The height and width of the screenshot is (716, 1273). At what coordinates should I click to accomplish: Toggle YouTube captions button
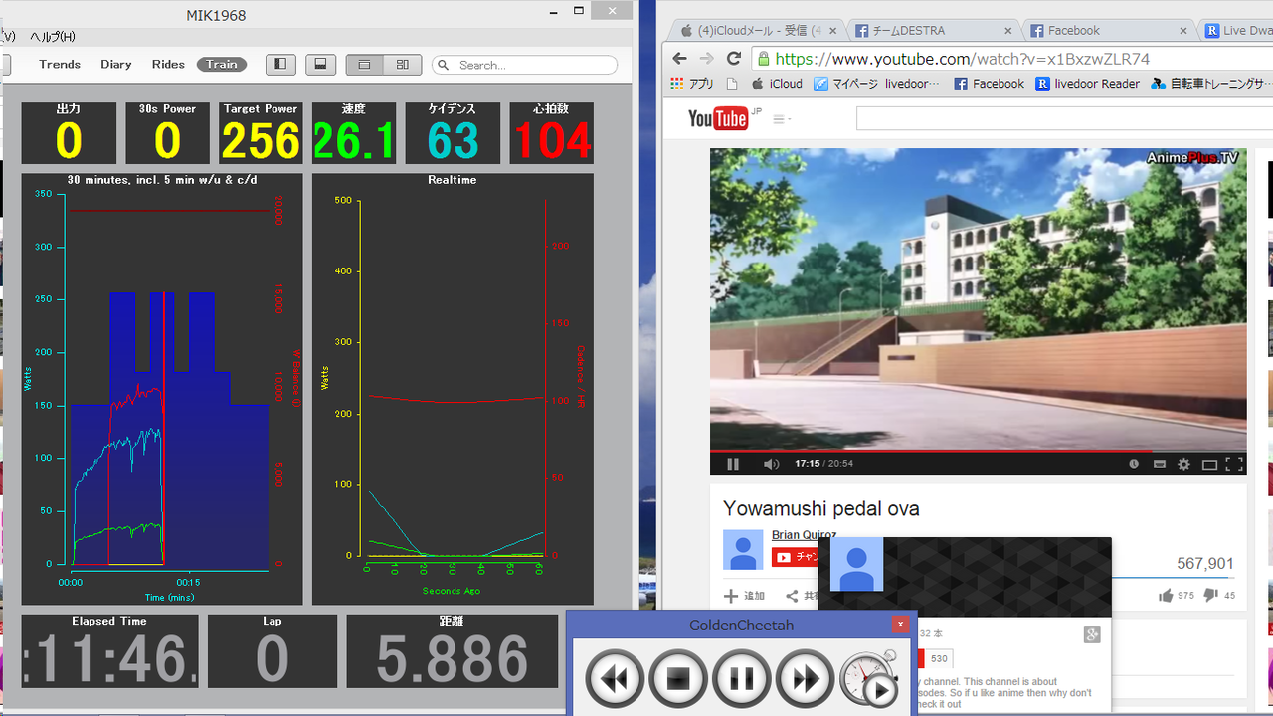(1159, 464)
